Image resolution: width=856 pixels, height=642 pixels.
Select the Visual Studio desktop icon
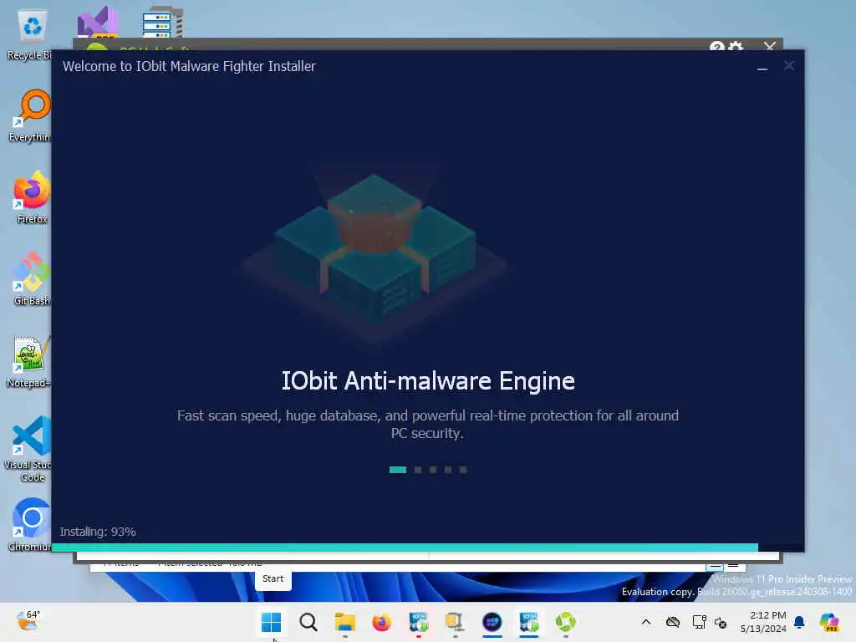click(98, 22)
